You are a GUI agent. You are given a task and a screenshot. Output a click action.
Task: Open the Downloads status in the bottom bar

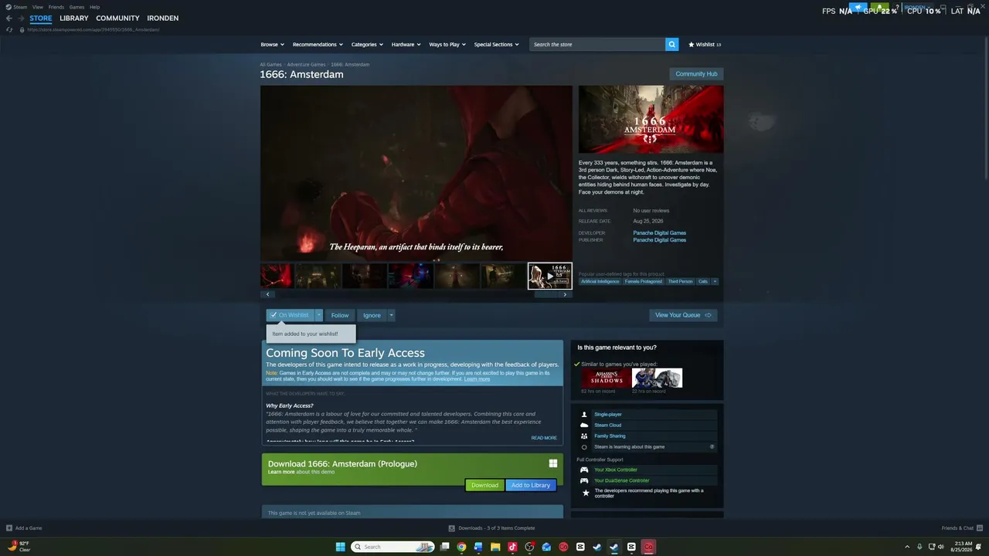(x=492, y=528)
